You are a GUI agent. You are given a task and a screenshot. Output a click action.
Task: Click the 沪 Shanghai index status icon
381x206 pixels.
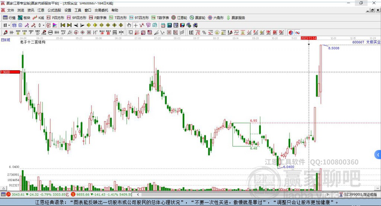tap(9, 194)
